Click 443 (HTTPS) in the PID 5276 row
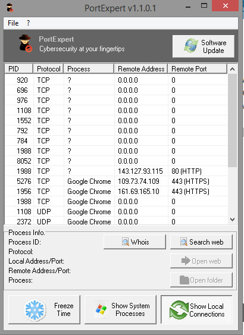 click(x=190, y=181)
